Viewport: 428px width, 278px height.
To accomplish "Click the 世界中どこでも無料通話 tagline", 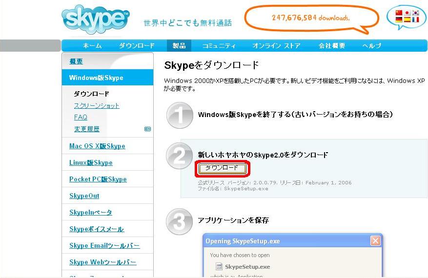I will point(188,23).
